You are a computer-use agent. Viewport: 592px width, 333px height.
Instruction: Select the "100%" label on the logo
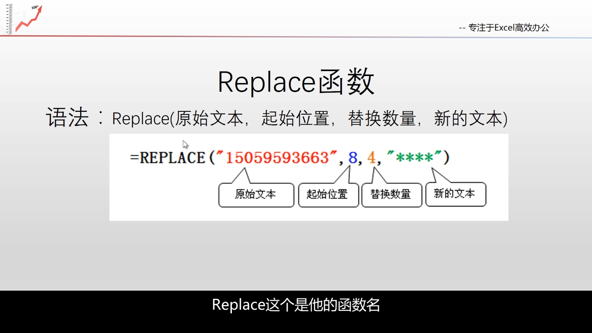(35, 7)
